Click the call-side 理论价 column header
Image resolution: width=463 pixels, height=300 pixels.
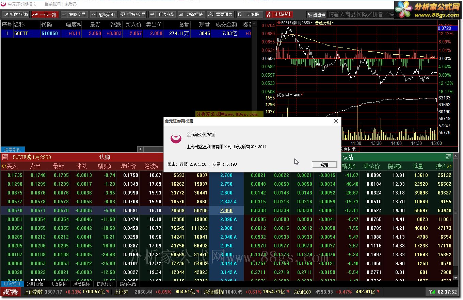(128, 166)
